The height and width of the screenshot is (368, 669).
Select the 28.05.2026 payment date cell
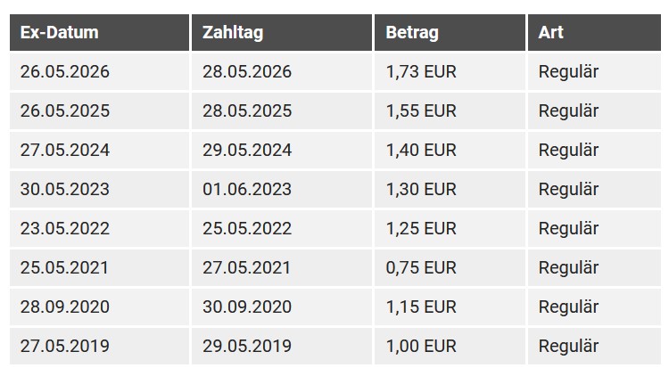282,71
